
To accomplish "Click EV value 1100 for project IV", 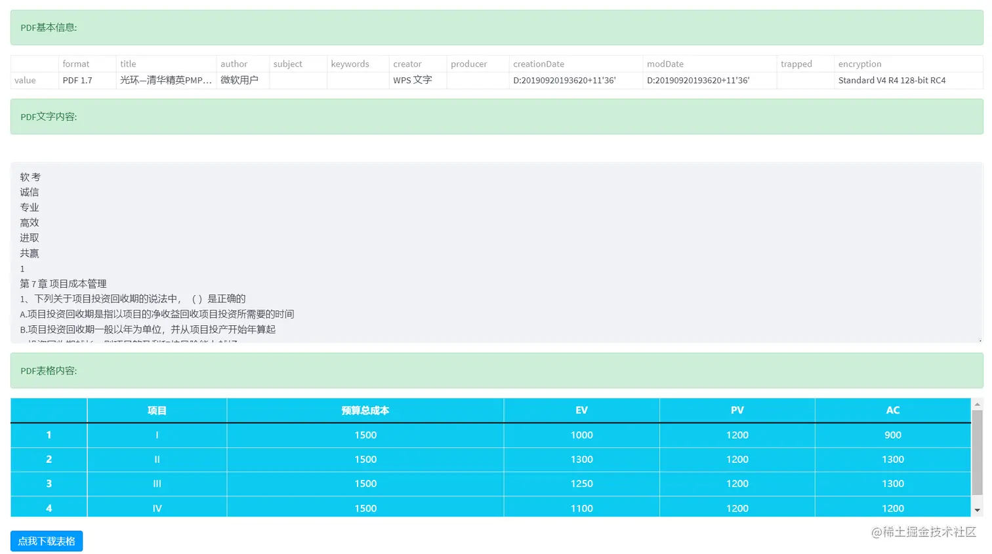I will (x=581, y=508).
